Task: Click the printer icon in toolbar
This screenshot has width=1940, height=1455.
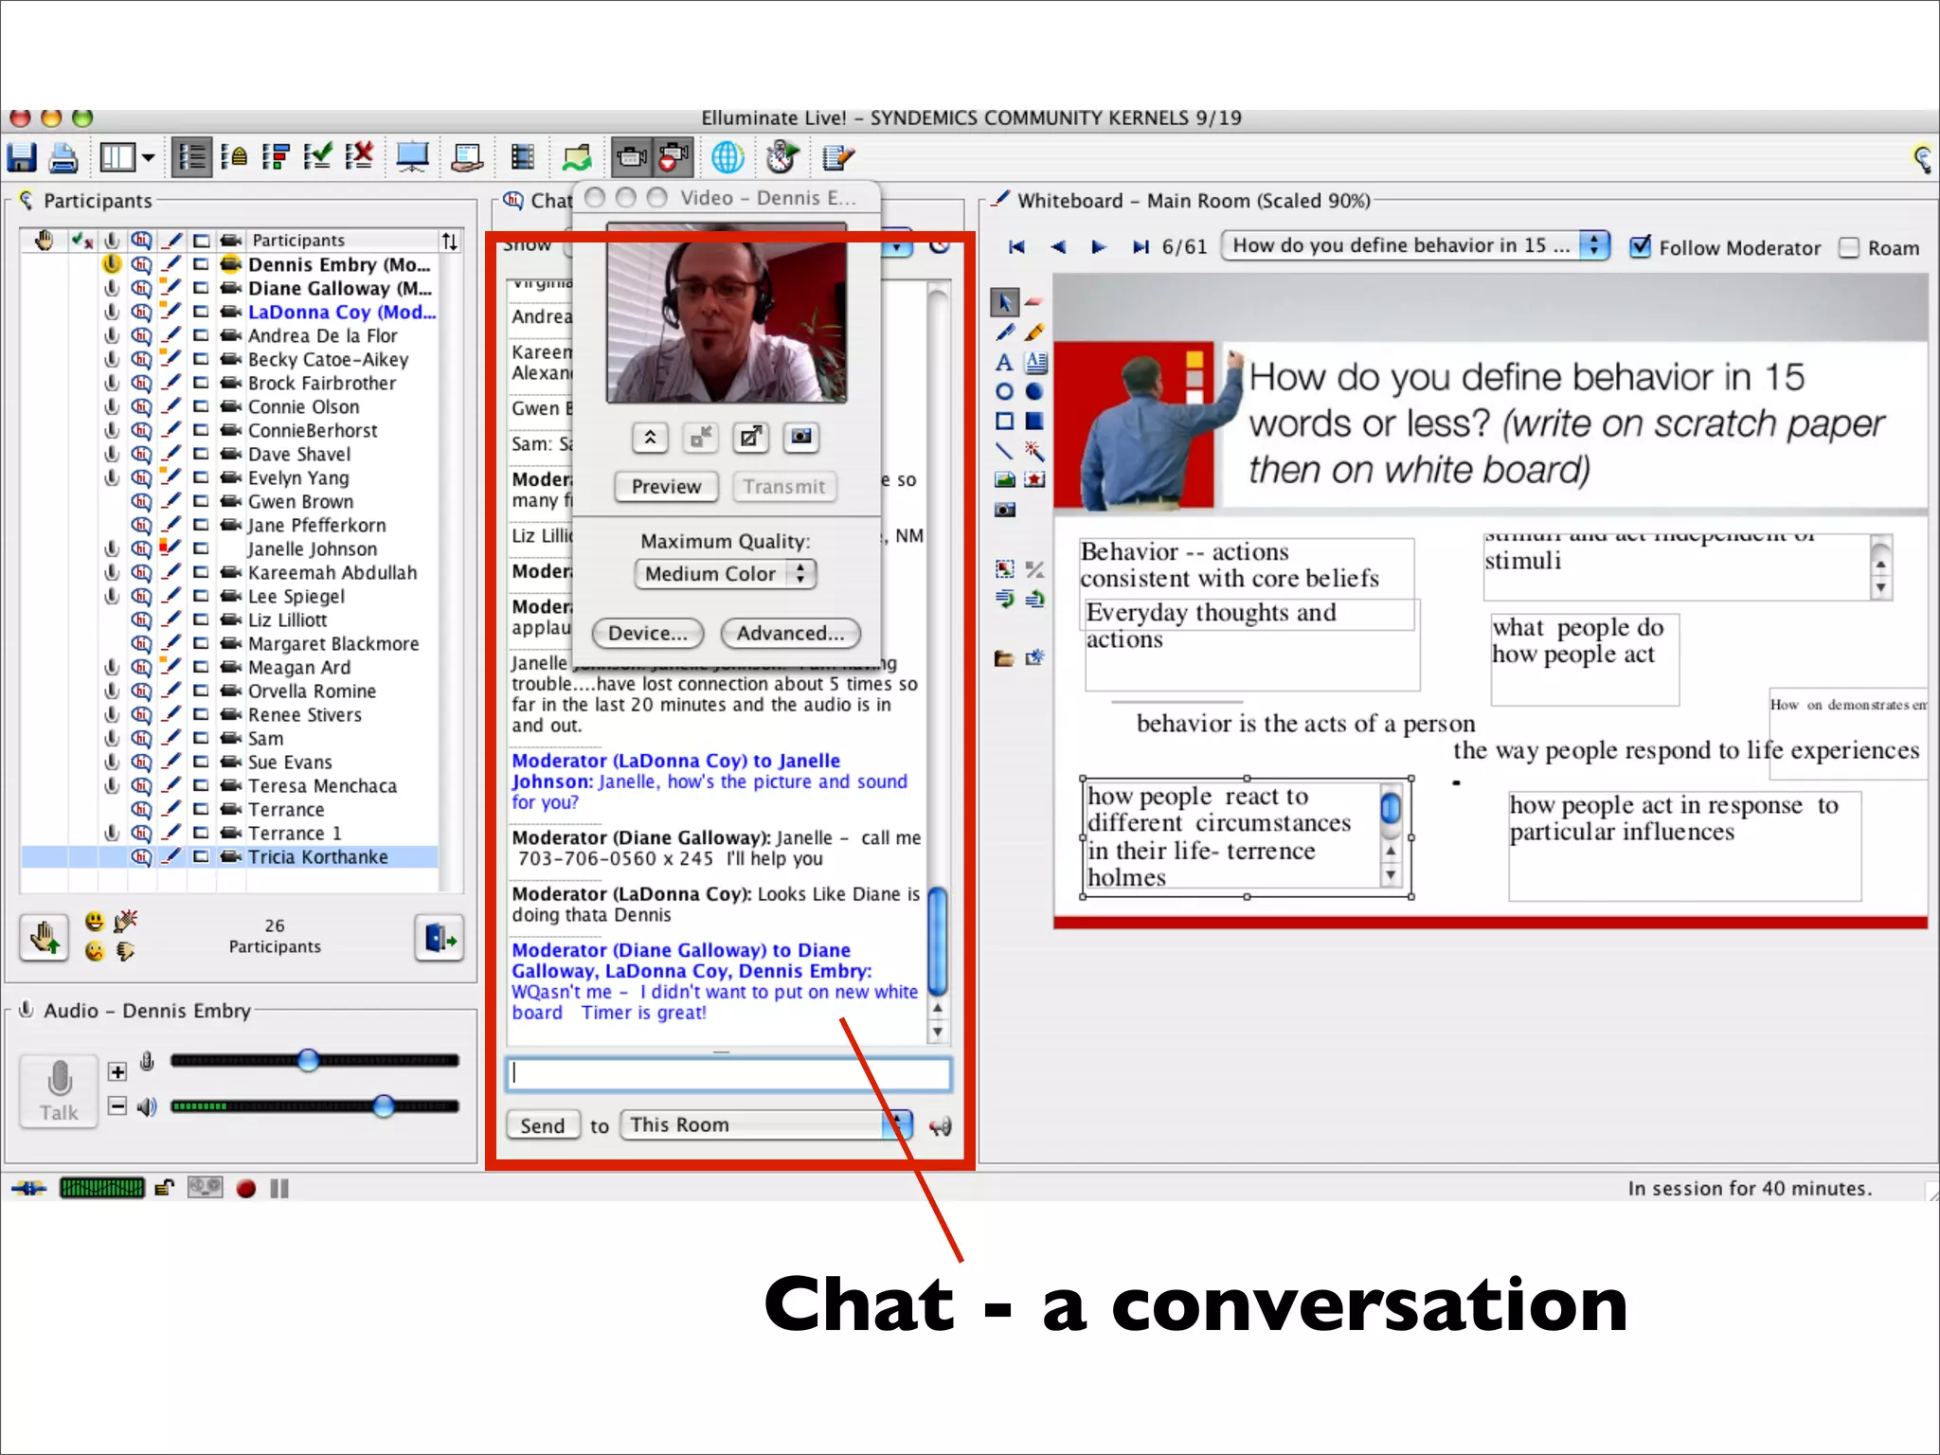Action: point(63,157)
